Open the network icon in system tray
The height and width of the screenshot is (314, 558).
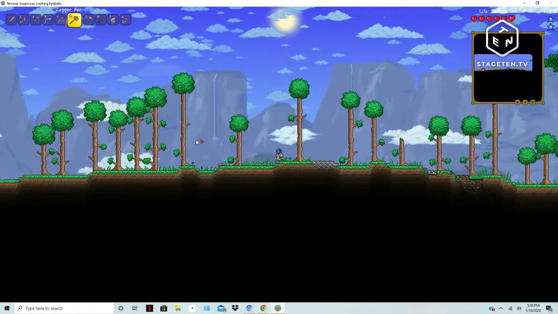point(510,308)
